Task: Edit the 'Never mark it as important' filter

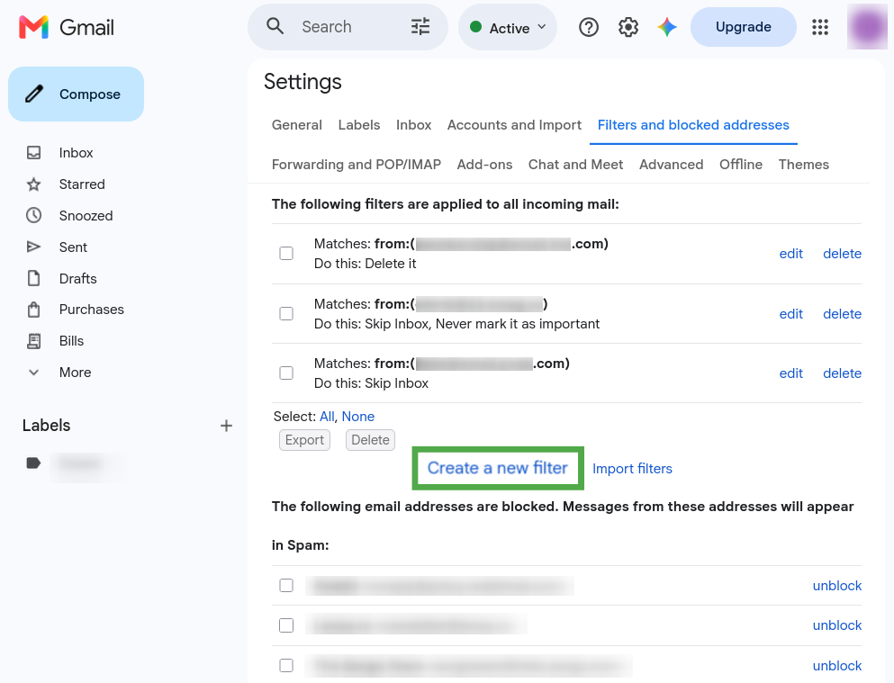Action: (x=790, y=314)
